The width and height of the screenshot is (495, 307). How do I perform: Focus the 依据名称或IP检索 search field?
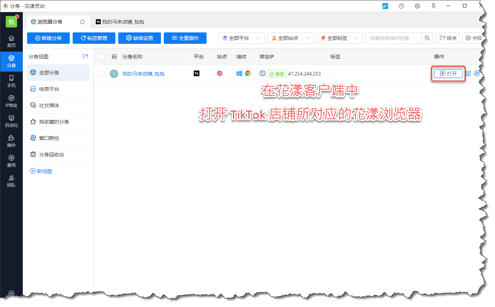coord(394,38)
